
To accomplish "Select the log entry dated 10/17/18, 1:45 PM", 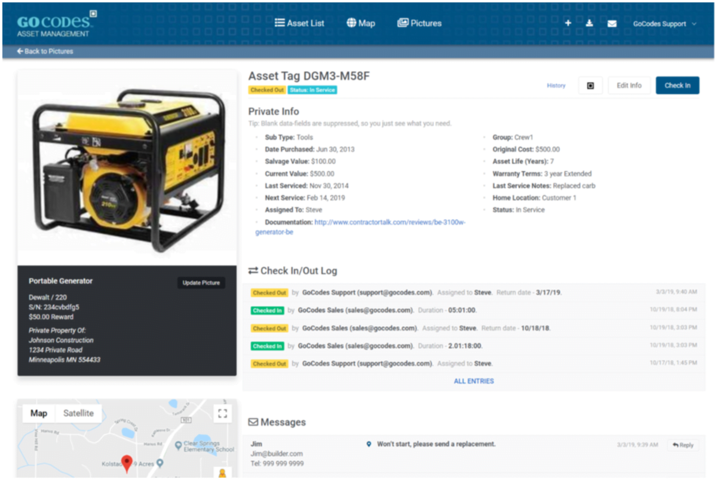I will [474, 363].
